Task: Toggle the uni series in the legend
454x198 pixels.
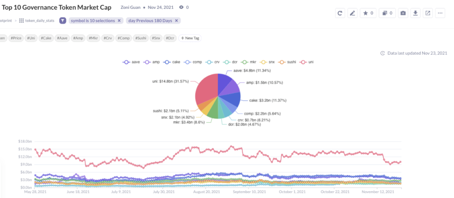Action: (307, 62)
